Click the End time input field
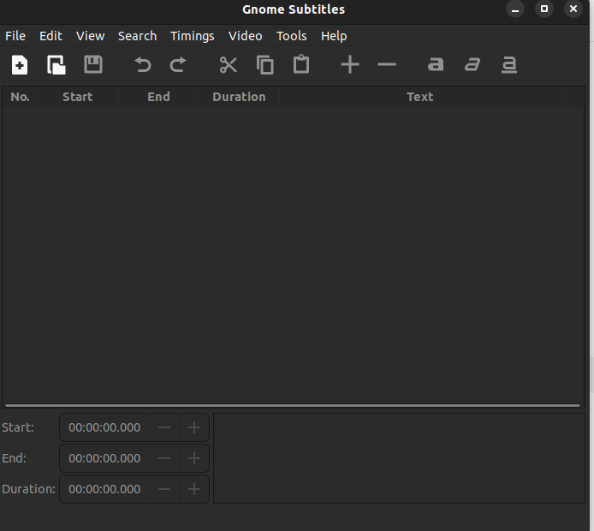This screenshot has width=594, height=531. (x=104, y=458)
